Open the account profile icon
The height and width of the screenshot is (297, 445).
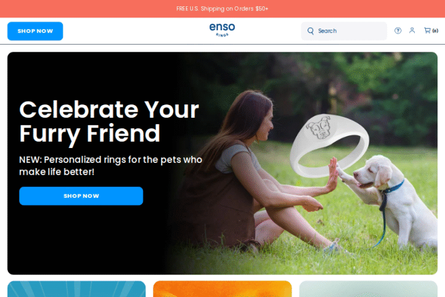(x=412, y=30)
